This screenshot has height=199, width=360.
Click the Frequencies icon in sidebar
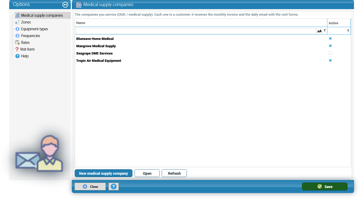[x=18, y=36]
